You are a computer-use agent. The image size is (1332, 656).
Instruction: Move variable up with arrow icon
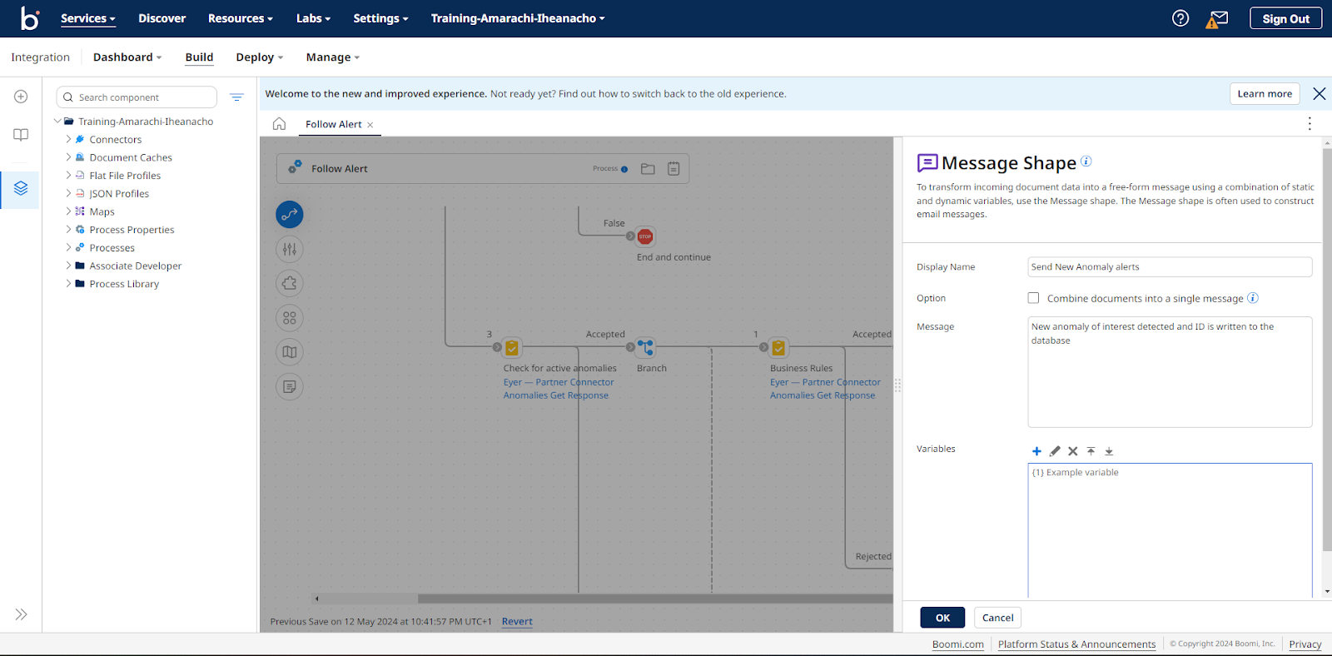coord(1091,451)
